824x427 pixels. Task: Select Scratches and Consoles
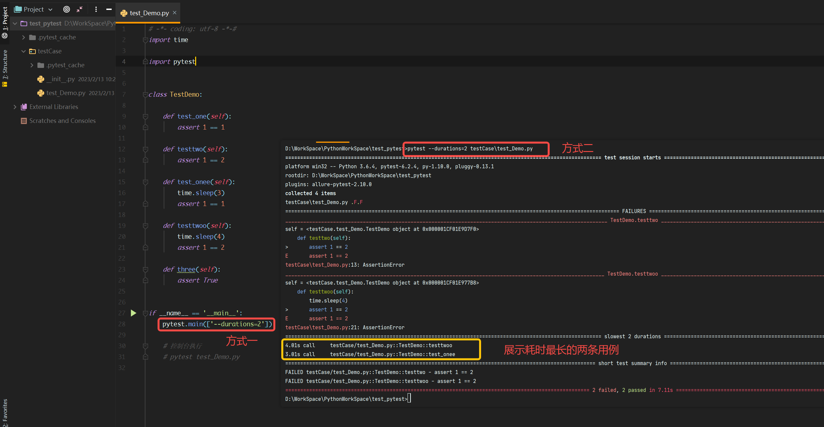[x=62, y=121]
